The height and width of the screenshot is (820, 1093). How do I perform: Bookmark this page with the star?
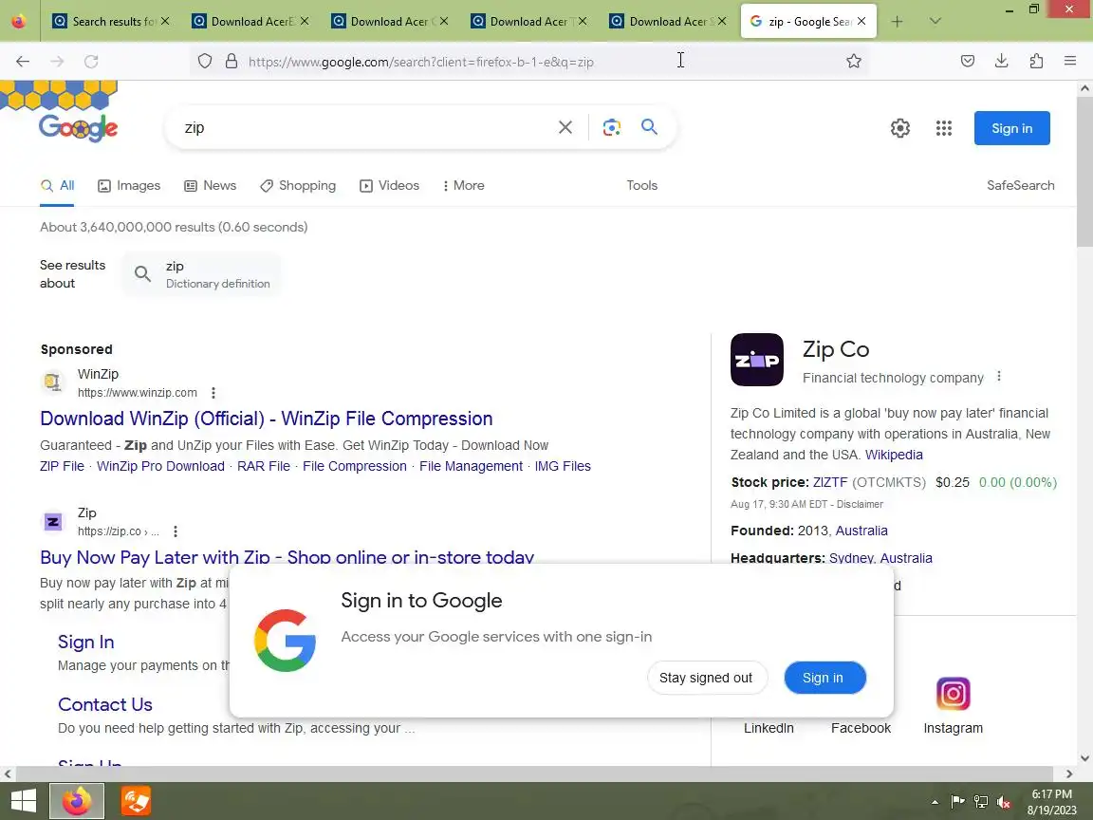853,62
